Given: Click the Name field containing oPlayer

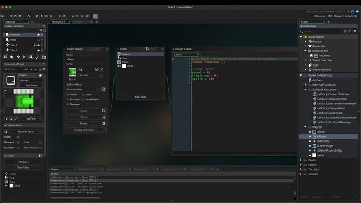Looking at the screenshot, I should pos(86,59).
